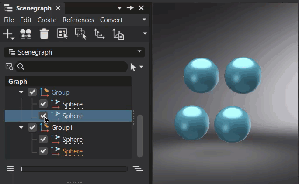Click the transform hierarchy axes icon
The image size is (299, 184).
(99, 34)
